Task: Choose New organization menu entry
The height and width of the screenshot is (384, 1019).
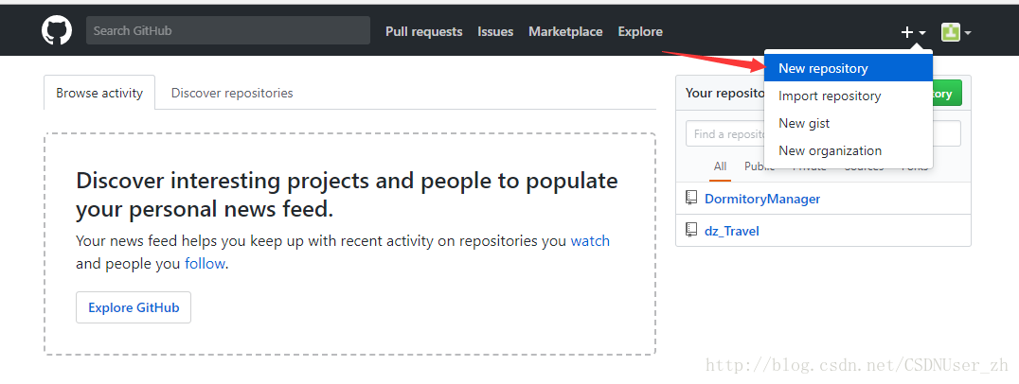Action: coord(849,150)
